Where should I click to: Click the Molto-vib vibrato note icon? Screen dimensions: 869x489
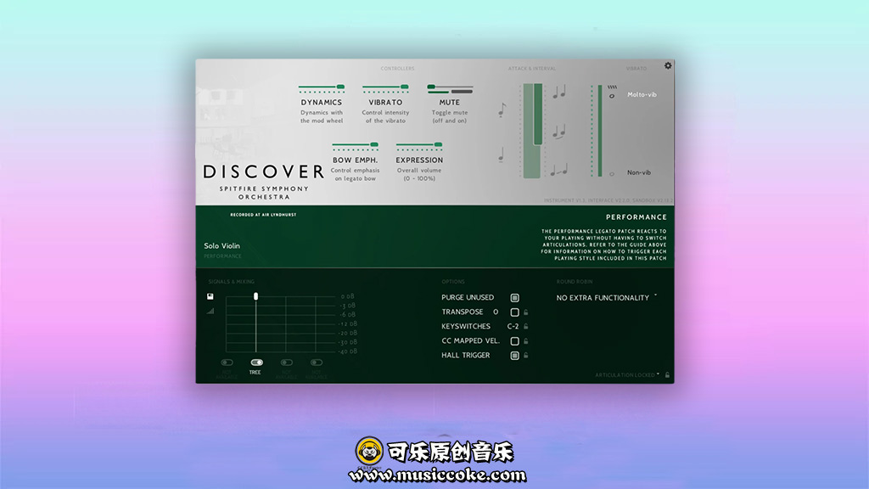pos(612,96)
